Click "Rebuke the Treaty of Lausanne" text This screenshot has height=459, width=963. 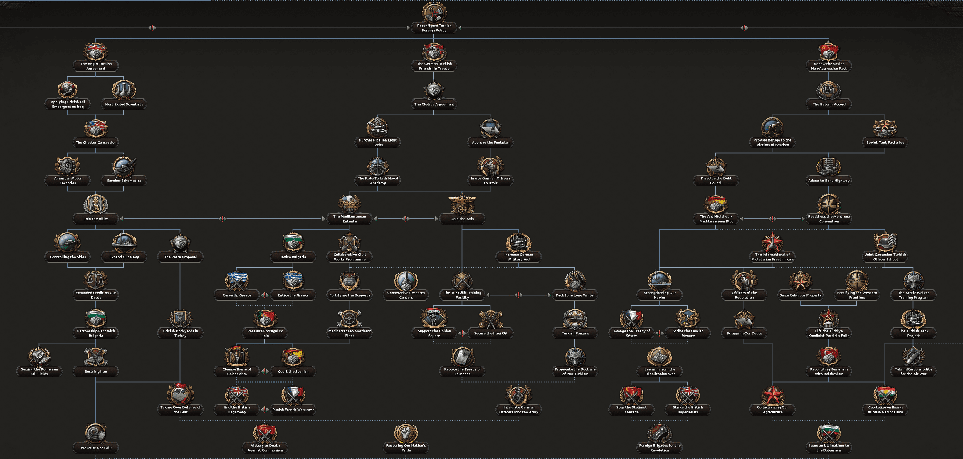point(463,371)
